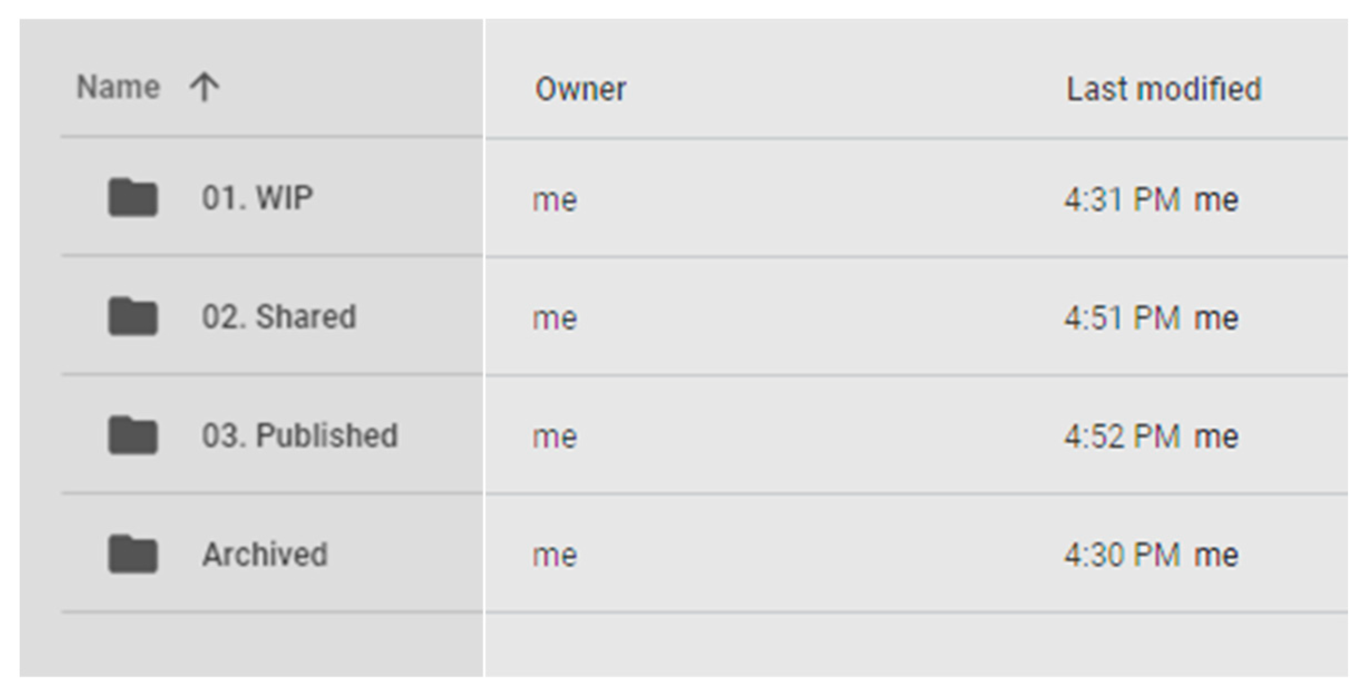Image resolution: width=1364 pixels, height=700 pixels.
Task: Click the Archived folder icon
Action: 133,554
